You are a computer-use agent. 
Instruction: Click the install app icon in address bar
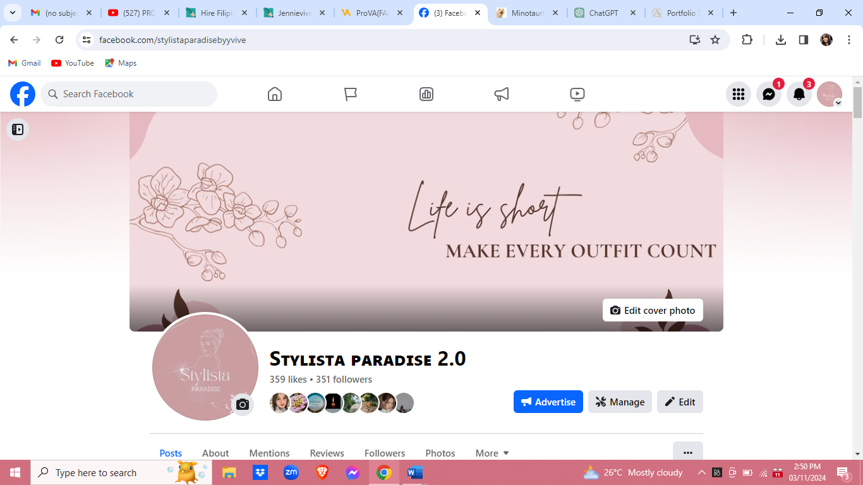pos(695,40)
